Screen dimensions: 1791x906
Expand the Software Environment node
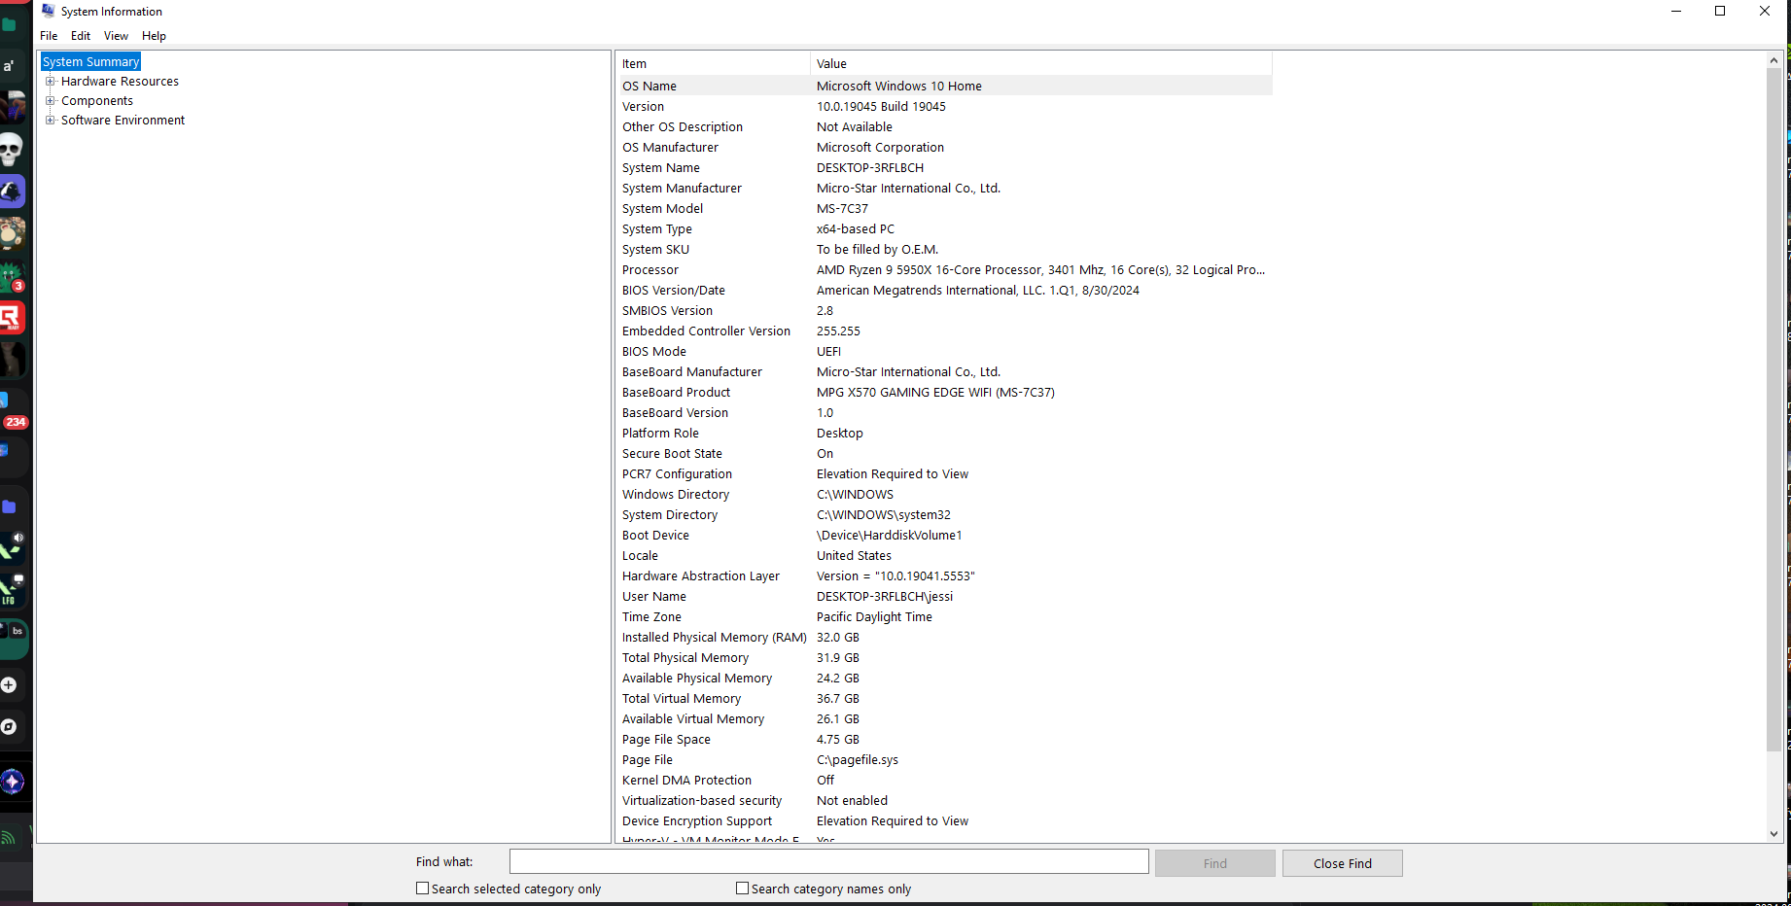click(50, 120)
